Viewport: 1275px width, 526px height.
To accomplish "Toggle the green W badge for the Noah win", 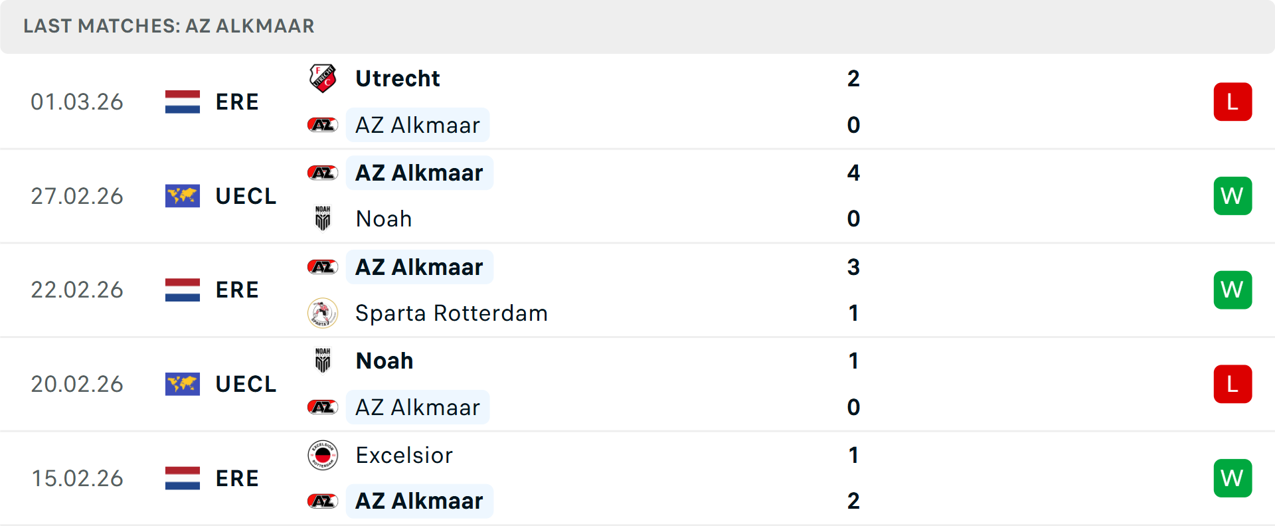I will [x=1232, y=195].
